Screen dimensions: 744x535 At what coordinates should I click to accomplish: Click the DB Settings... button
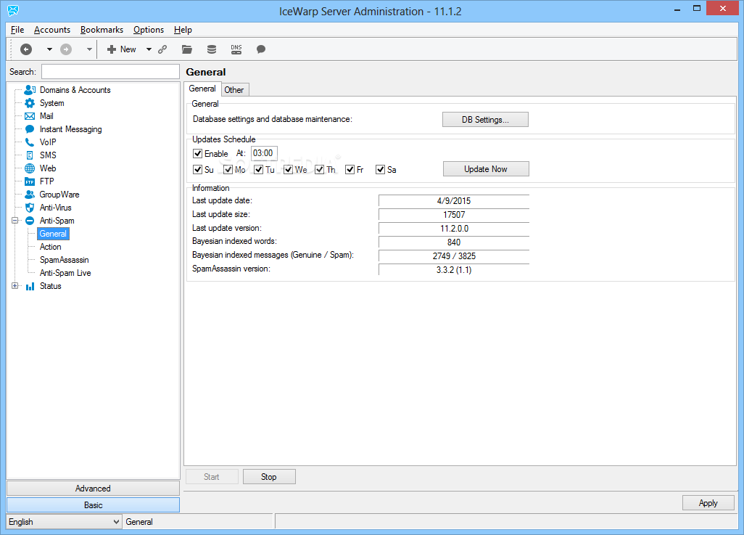485,120
